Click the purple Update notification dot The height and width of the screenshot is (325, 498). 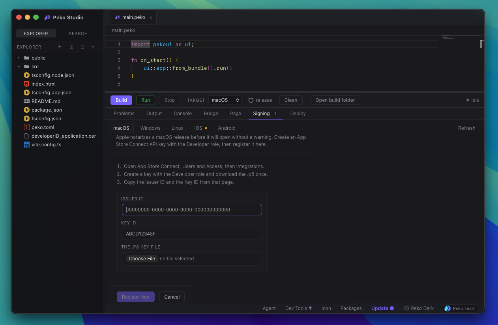[392, 308]
